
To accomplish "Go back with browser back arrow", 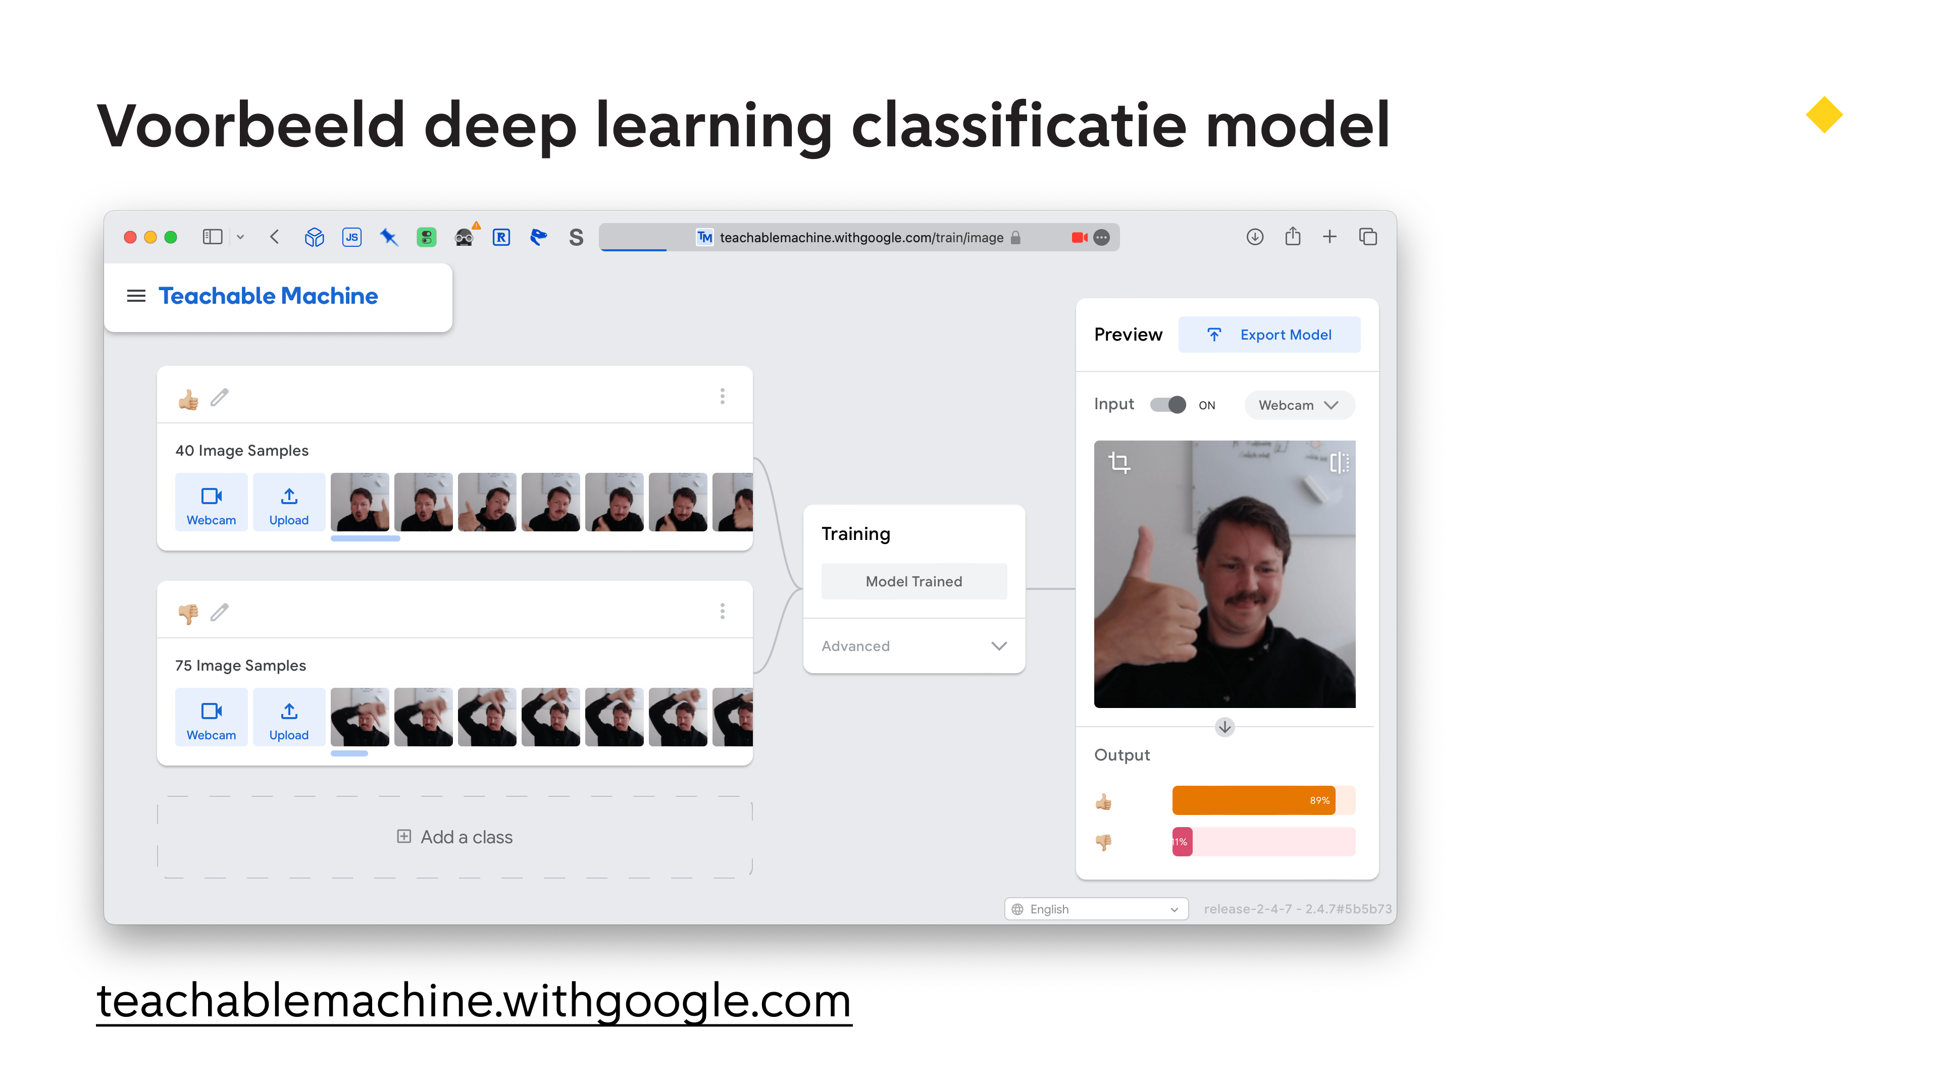I will pos(275,238).
